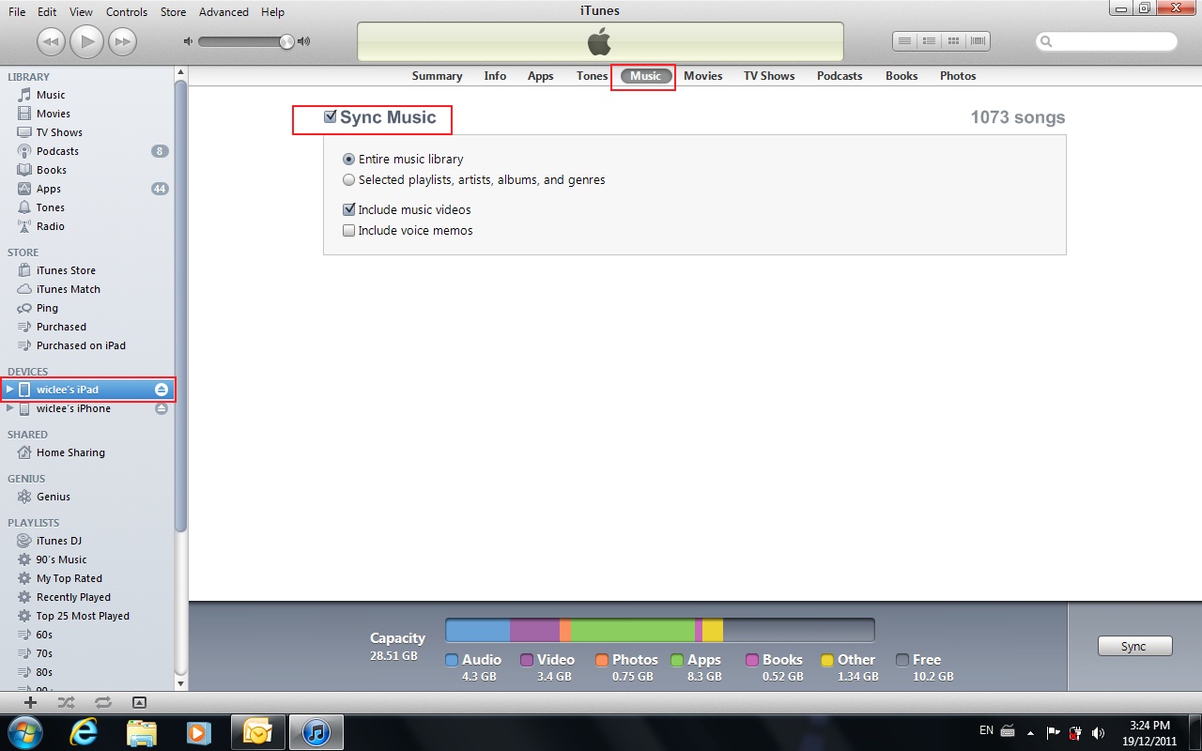Open Ping in the Store section
This screenshot has height=751, width=1202.
[47, 308]
